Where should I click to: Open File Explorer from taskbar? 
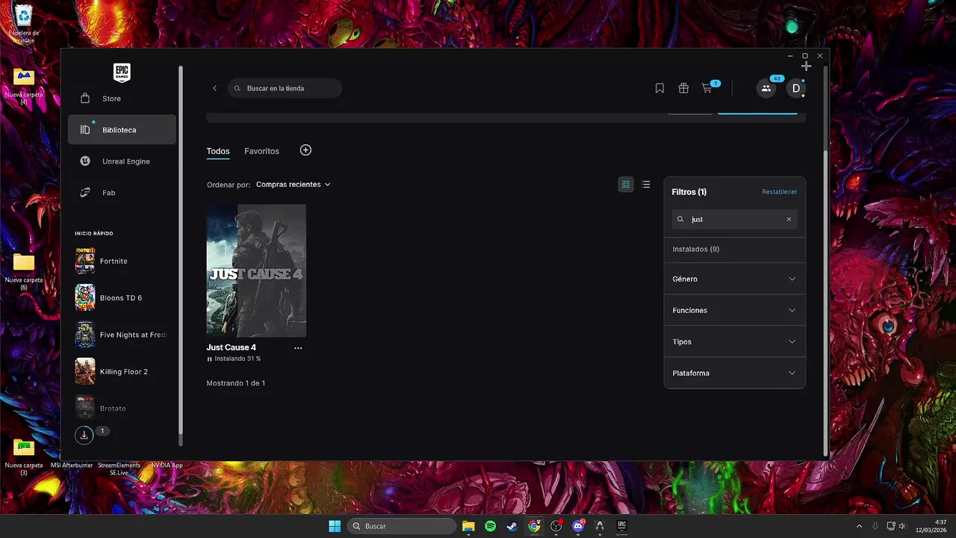pyautogui.click(x=468, y=526)
